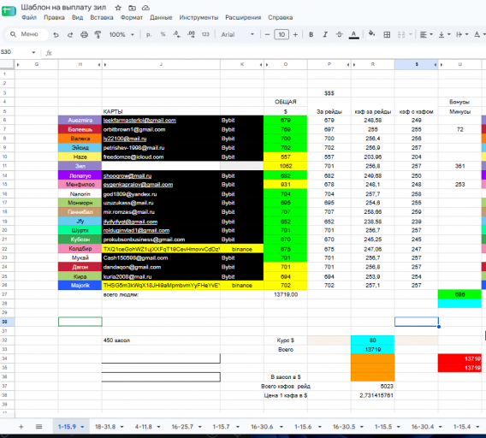Open the borders grid icon
Image resolution: width=486 pixels, height=438 pixels.
click(x=387, y=35)
